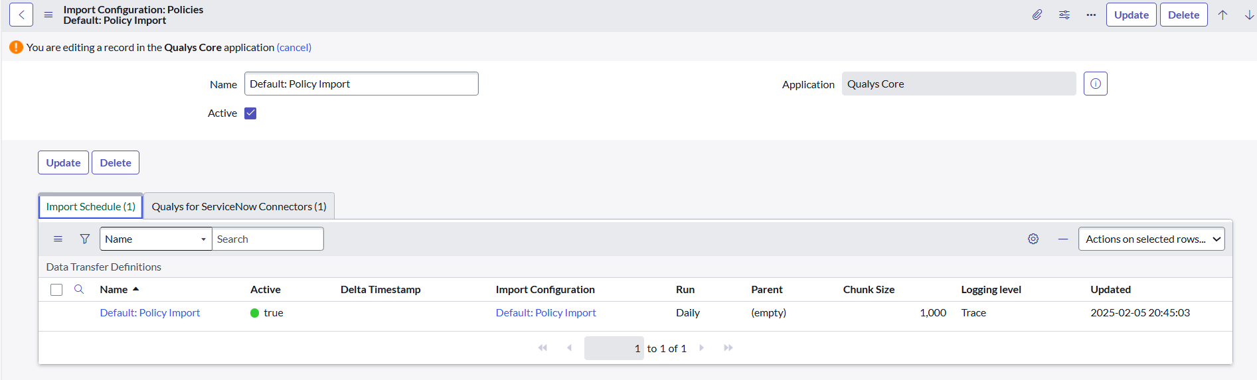Viewport: 1257px width, 380px height.
Task: Toggle the filter funnel icon in list
Action: pos(85,239)
